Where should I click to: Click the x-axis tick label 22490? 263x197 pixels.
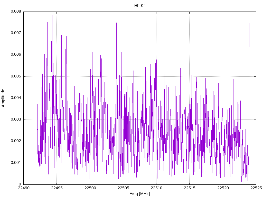tap(24, 188)
